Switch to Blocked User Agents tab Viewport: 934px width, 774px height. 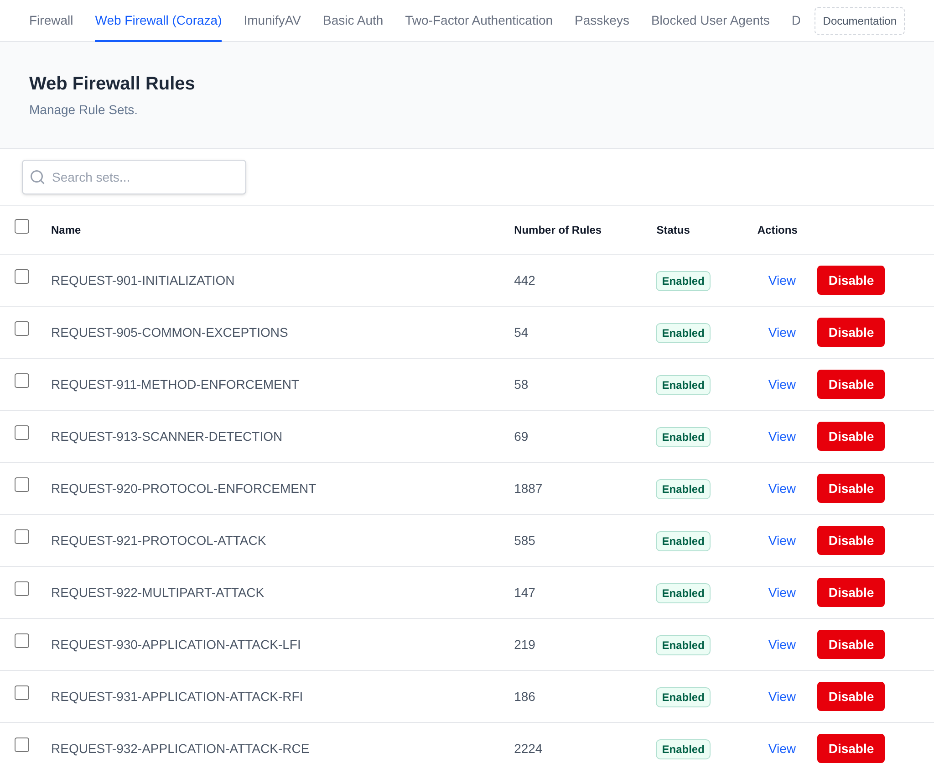click(710, 21)
